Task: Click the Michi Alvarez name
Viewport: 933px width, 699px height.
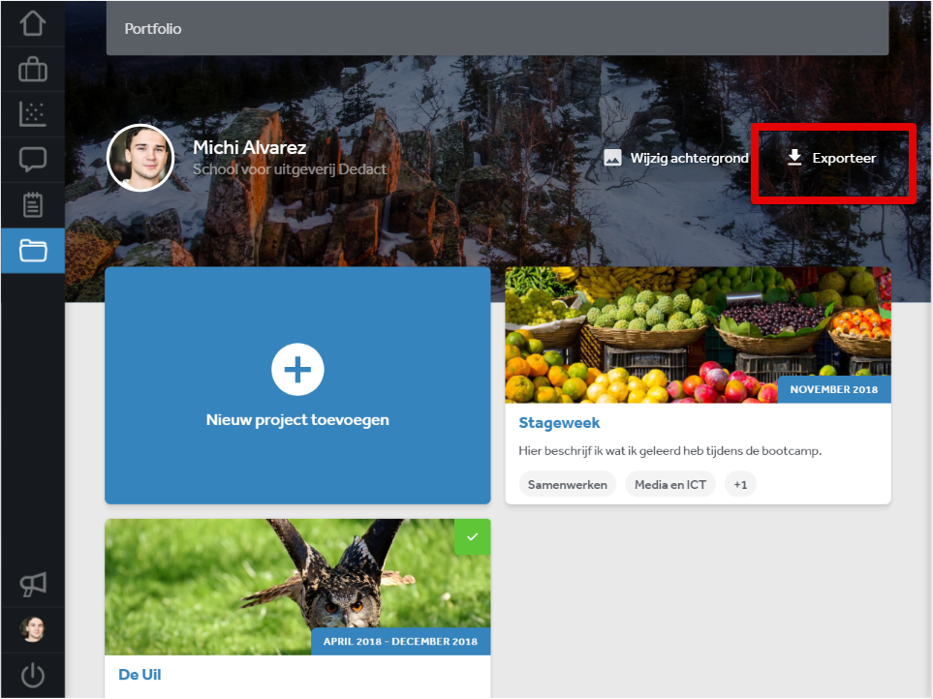Action: point(249,147)
